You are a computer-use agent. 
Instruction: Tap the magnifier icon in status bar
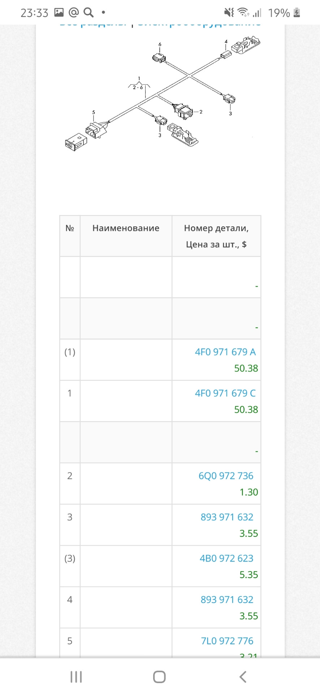tap(88, 13)
